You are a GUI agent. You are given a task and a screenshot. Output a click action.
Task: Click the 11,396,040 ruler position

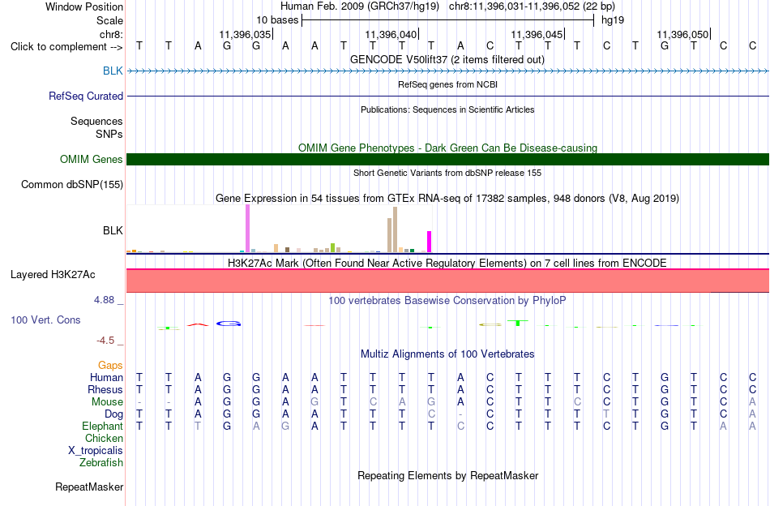click(x=391, y=34)
